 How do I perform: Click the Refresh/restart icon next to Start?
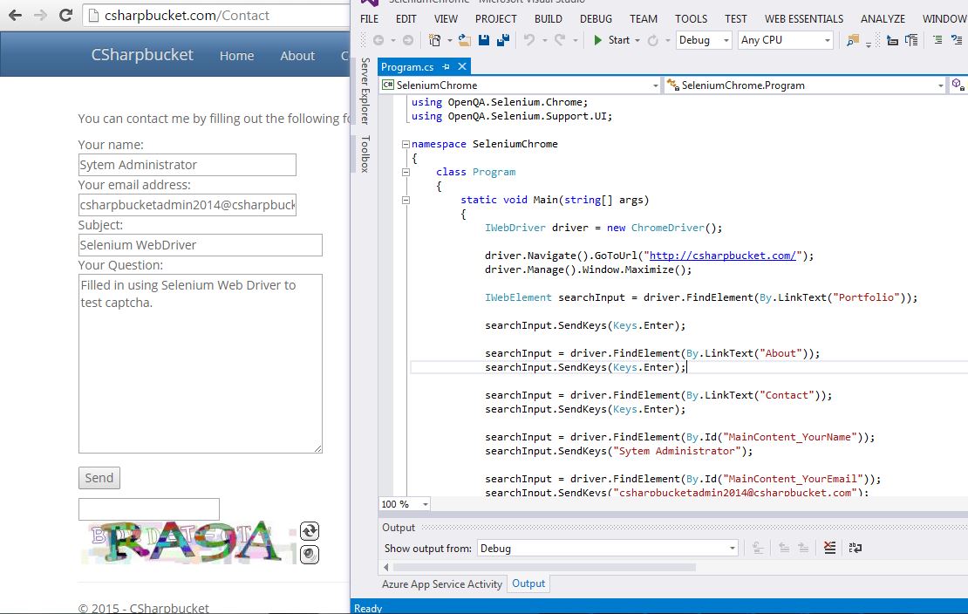652,40
